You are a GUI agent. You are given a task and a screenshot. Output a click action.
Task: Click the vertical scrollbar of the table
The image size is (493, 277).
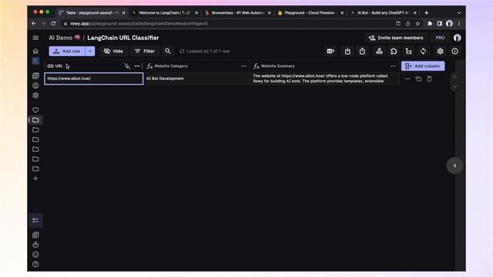455,82
